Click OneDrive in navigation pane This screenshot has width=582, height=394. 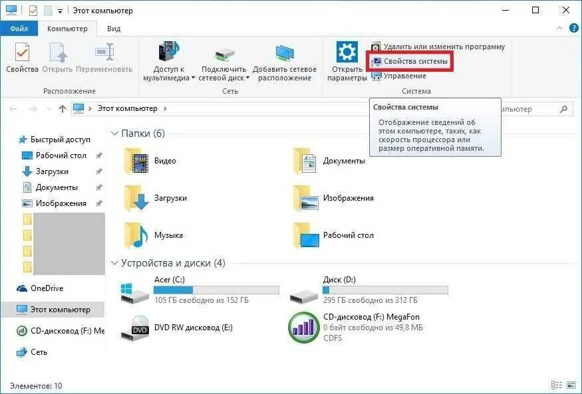[40, 288]
